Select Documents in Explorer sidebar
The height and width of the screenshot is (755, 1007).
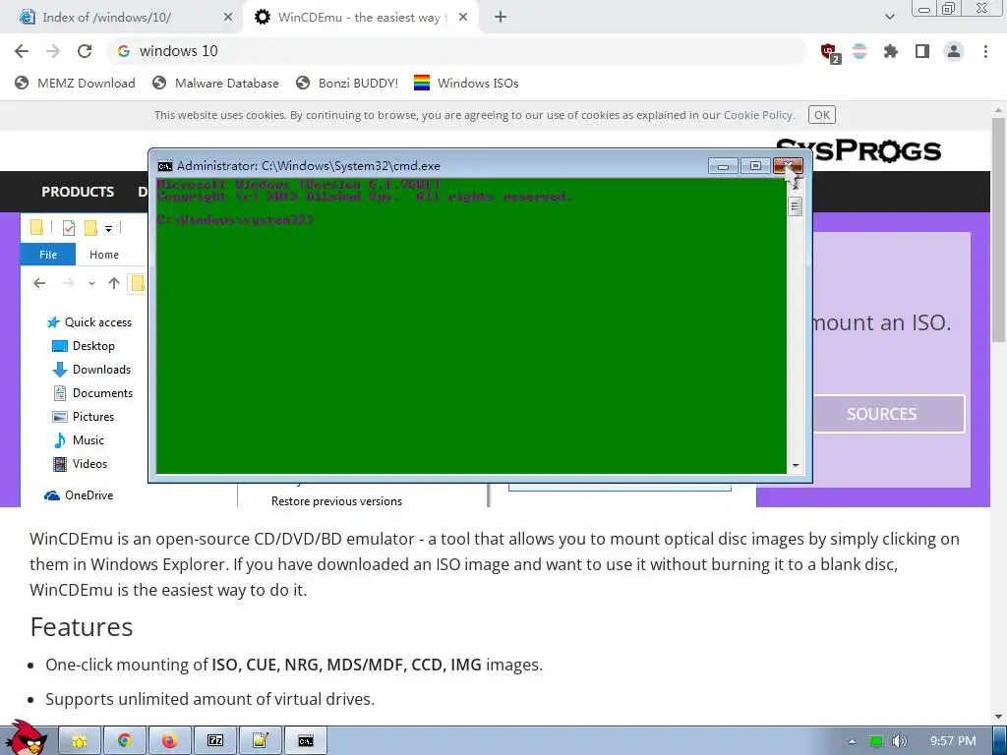pos(93,393)
